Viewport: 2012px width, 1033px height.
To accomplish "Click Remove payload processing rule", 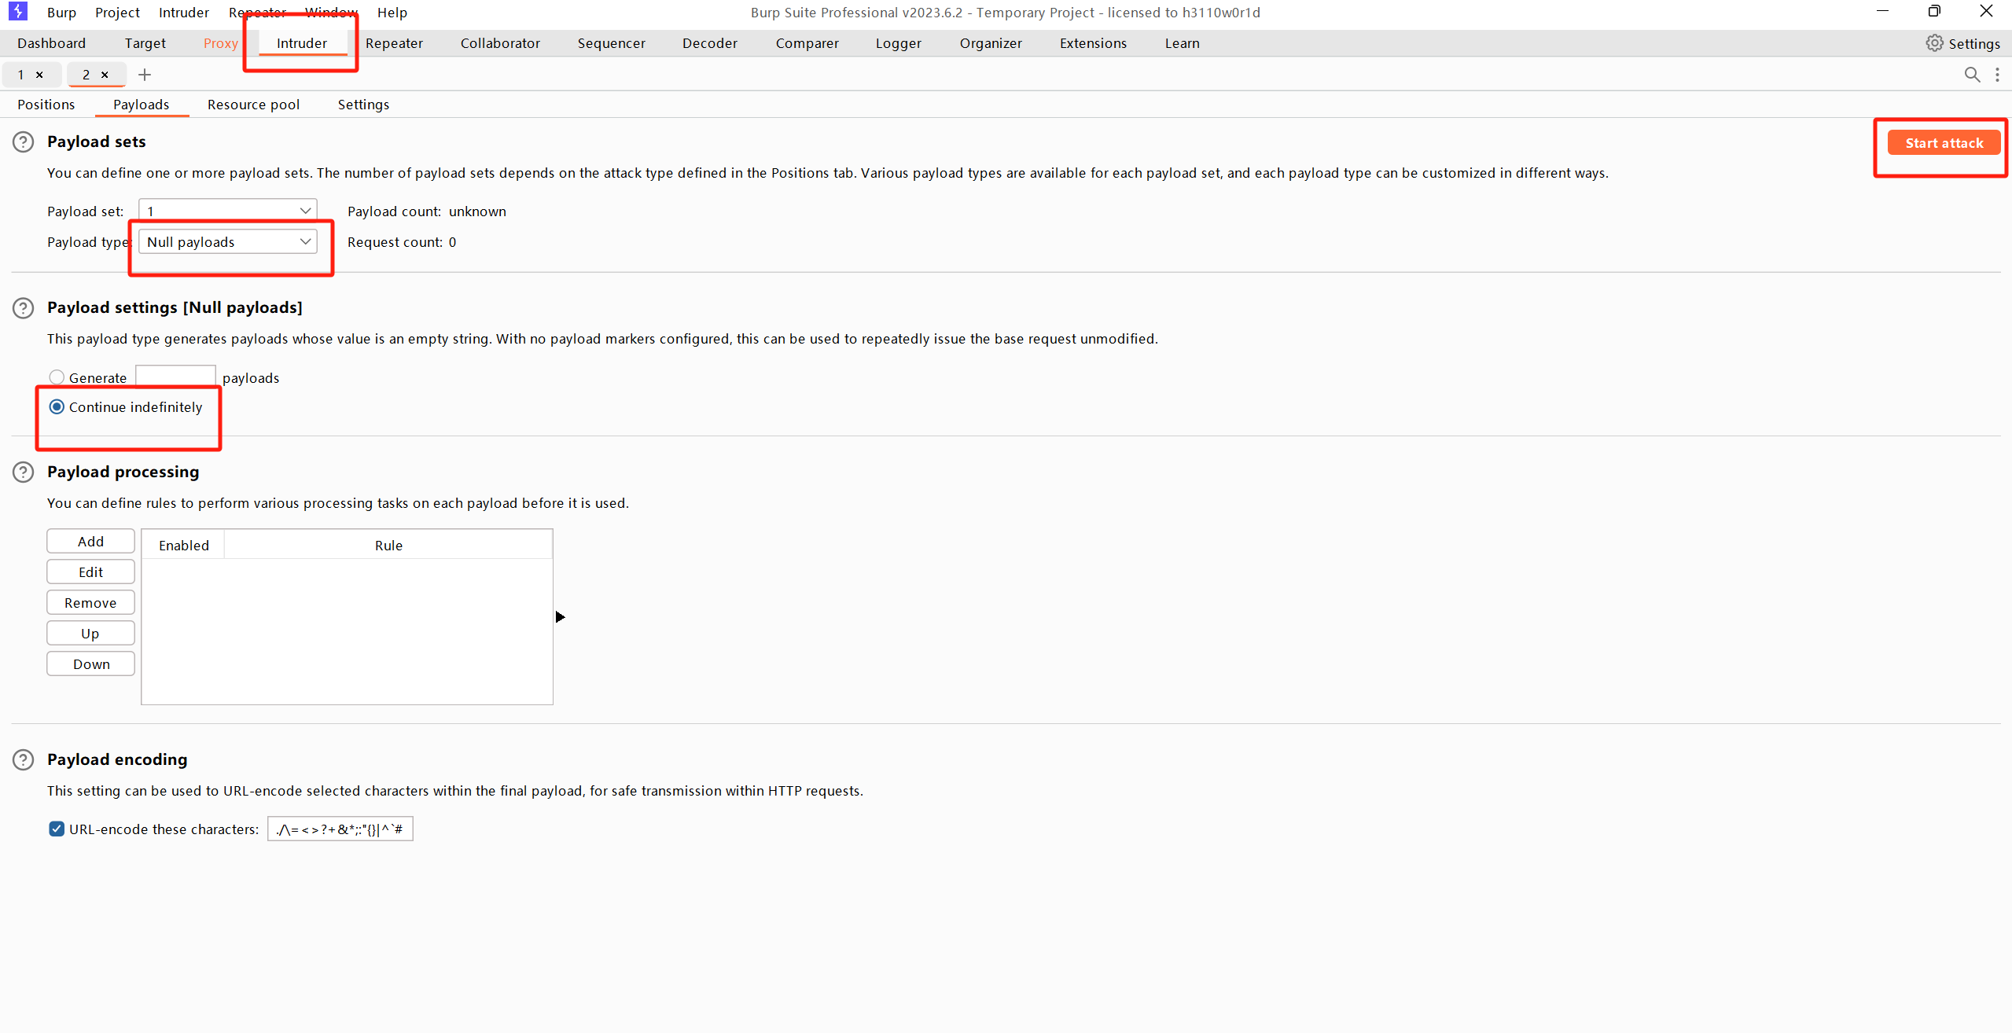I will (90, 603).
